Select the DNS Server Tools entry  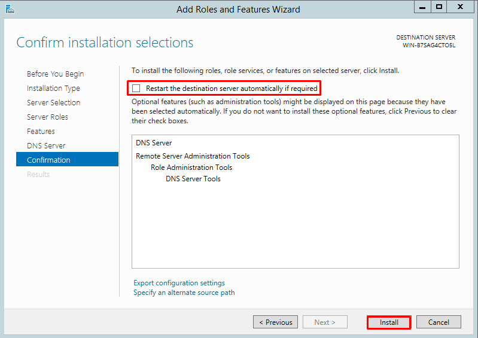click(x=193, y=179)
